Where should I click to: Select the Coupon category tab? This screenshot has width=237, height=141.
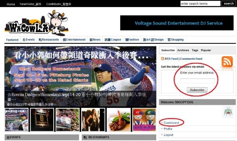(x=113, y=39)
